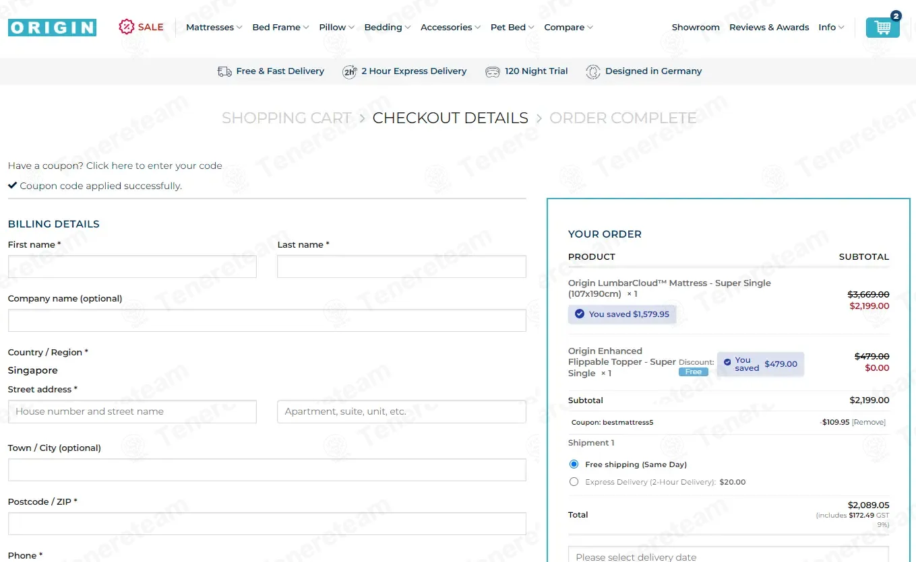Click the coupon applied checkmark icon

(x=12, y=185)
